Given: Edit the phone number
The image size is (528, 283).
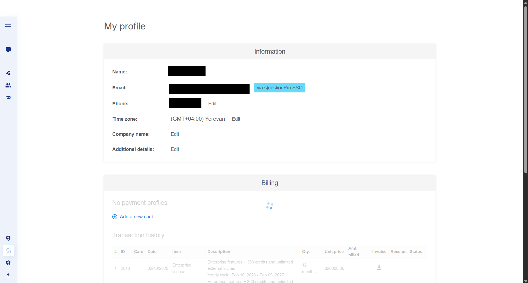Looking at the screenshot, I should [212, 104].
